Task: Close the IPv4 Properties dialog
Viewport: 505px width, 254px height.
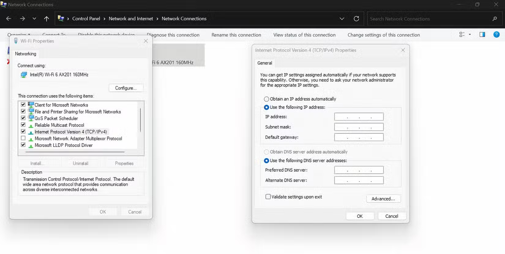Action: point(403,50)
